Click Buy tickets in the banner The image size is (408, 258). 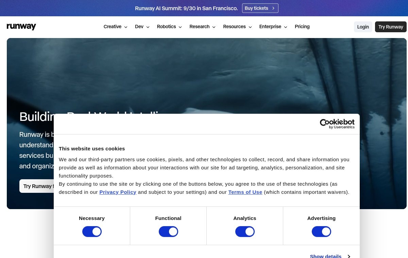click(x=260, y=8)
